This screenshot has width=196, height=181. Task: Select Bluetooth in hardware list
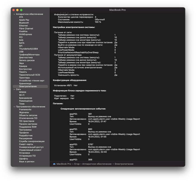point(24,23)
